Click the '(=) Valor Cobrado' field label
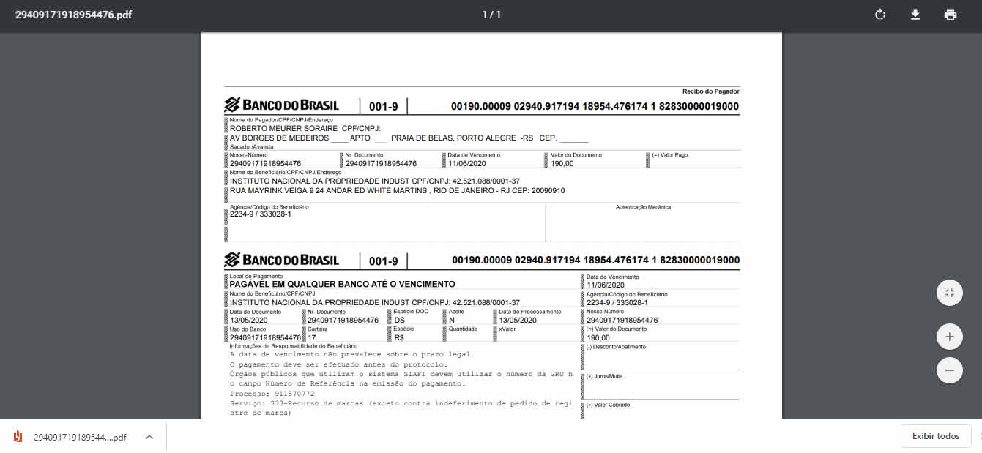Viewport: 982px width, 453px height. (x=608, y=405)
